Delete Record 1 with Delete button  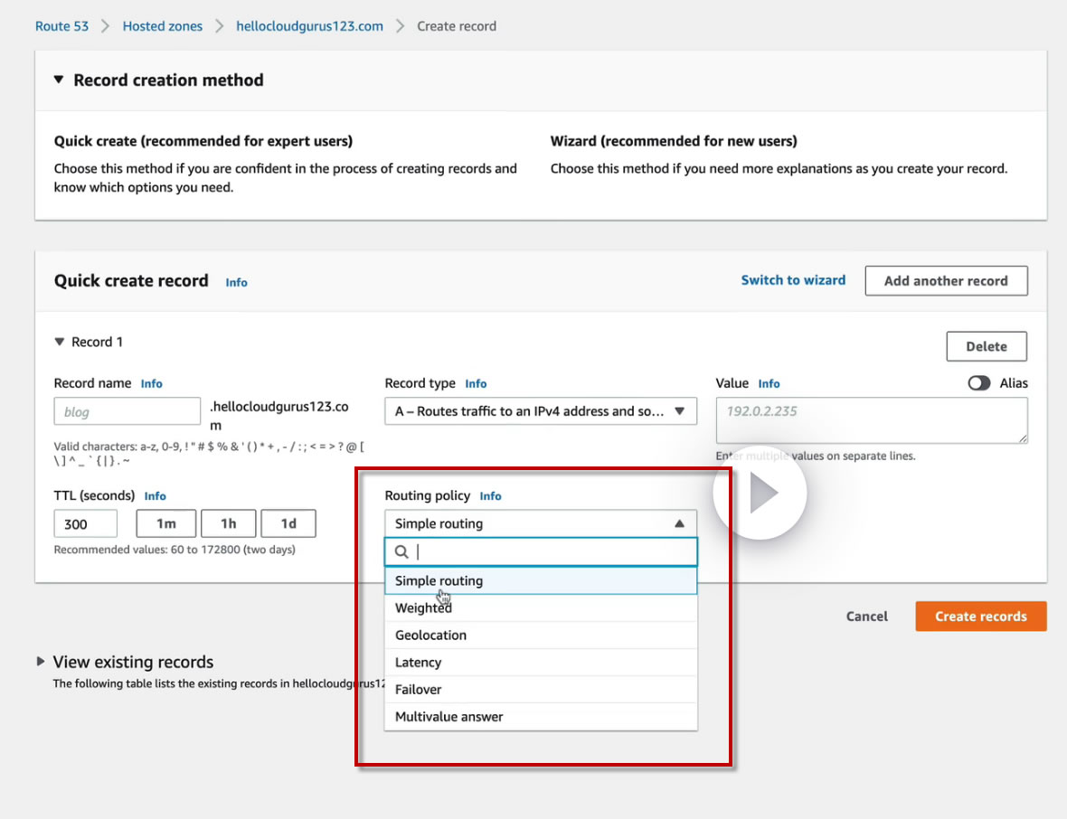coord(986,346)
